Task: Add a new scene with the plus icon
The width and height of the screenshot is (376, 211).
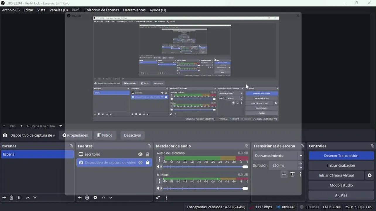Action: [4, 198]
